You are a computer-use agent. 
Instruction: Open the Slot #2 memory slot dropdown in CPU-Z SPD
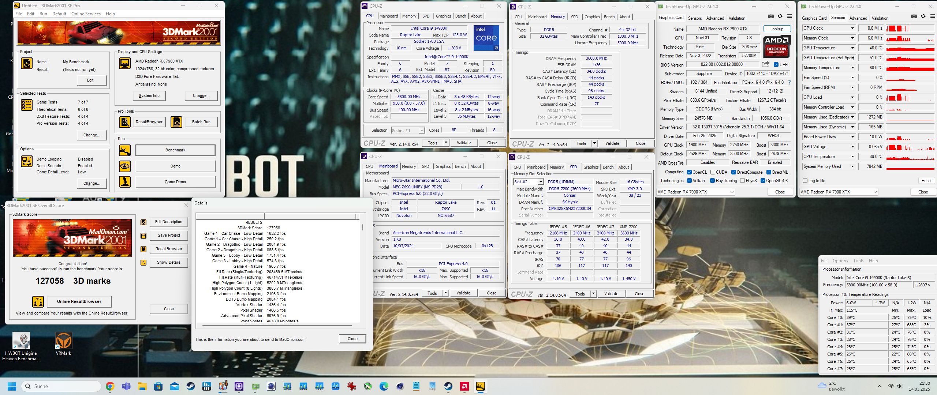541,182
